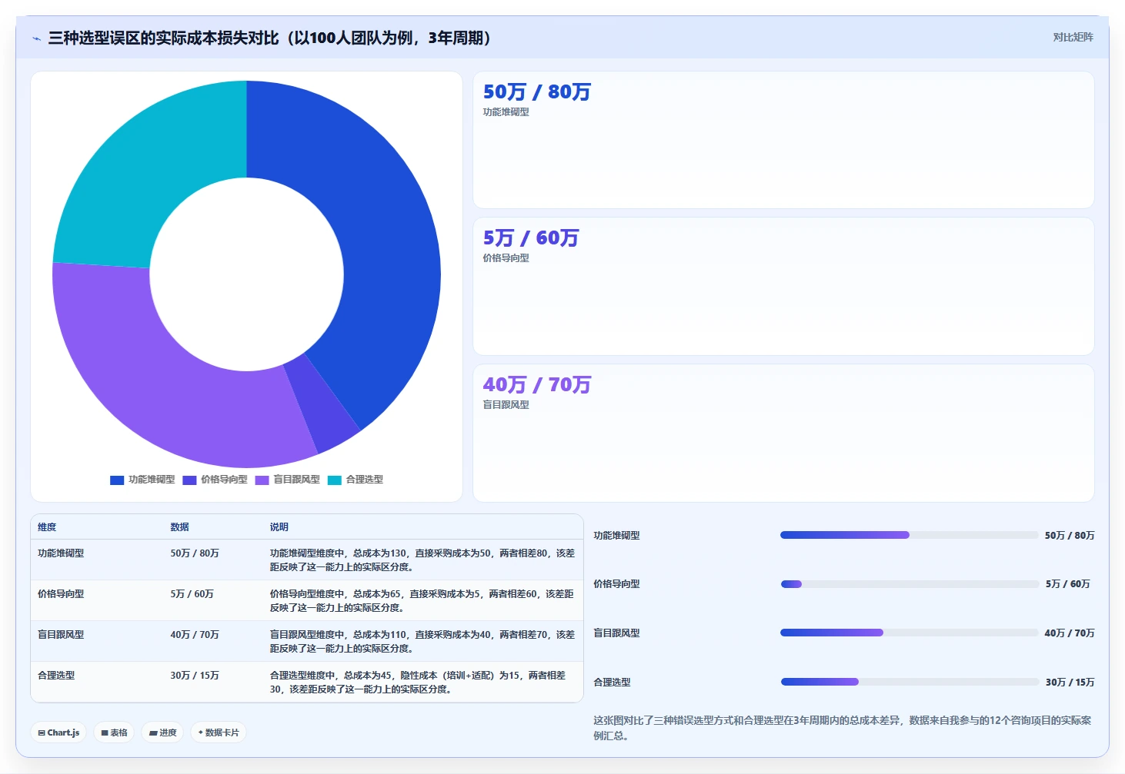The height and width of the screenshot is (774, 1125).
Task: Click the 数据 table column header
Action: point(179,527)
